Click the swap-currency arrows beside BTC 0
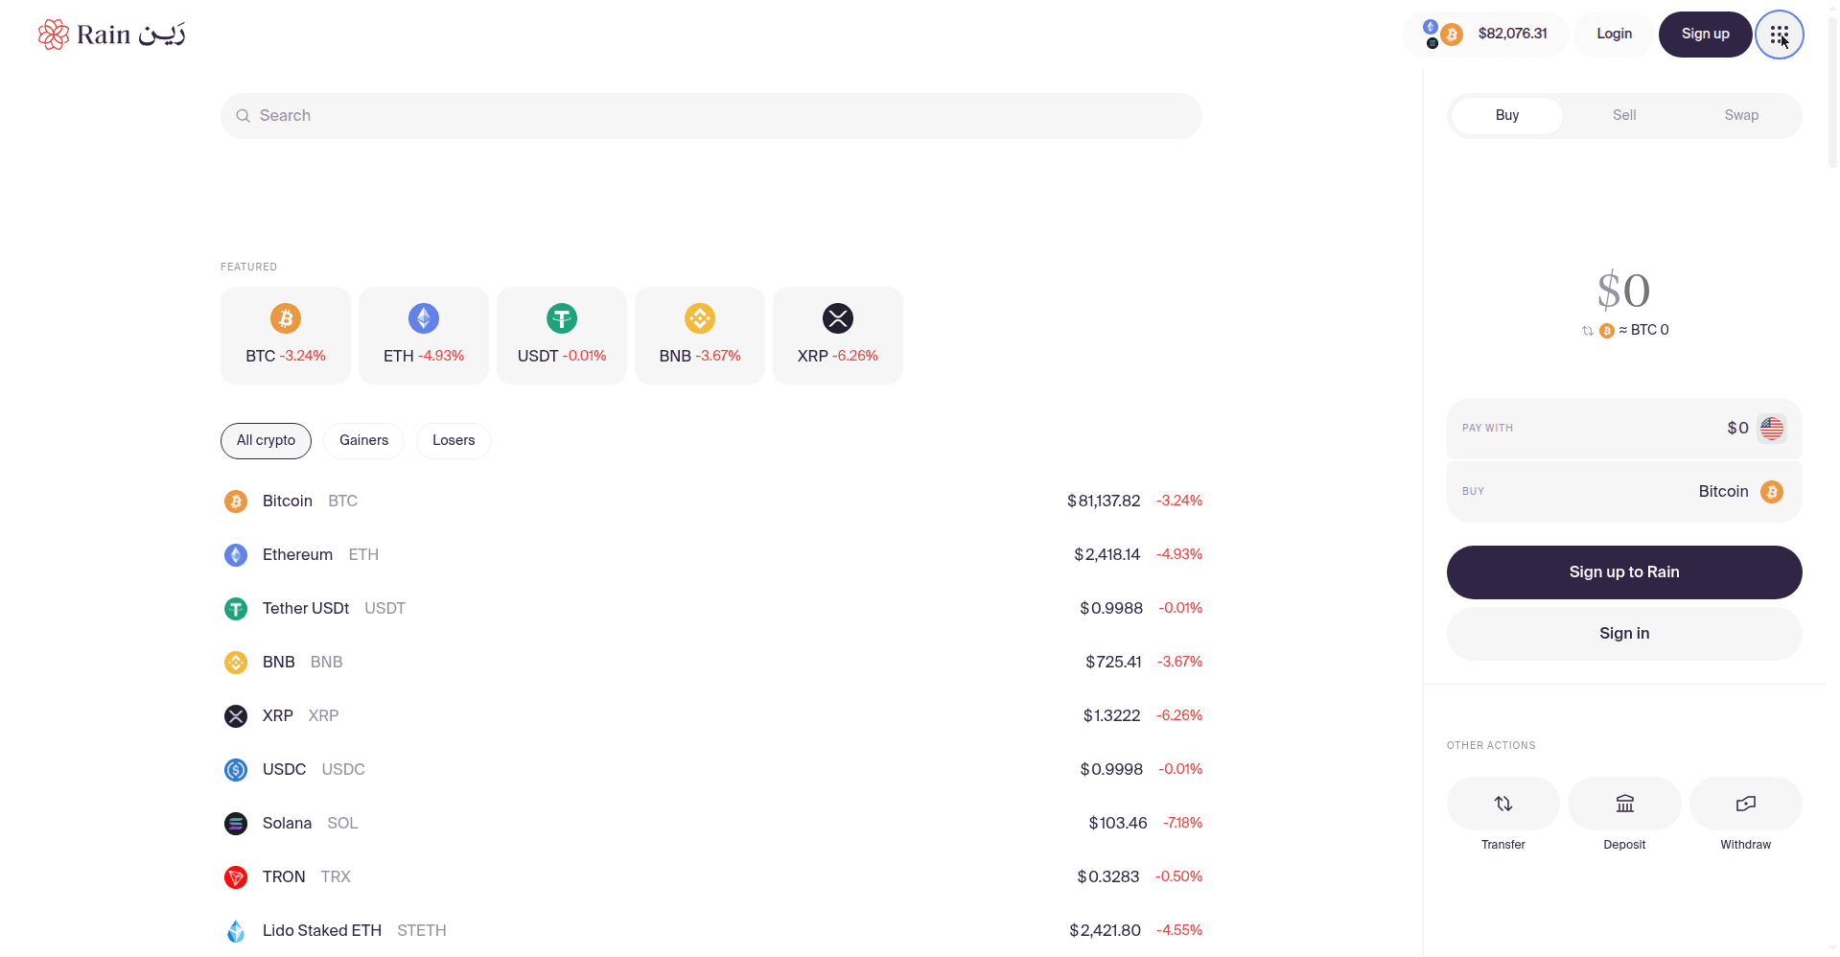This screenshot has width=1840, height=957. [1588, 331]
